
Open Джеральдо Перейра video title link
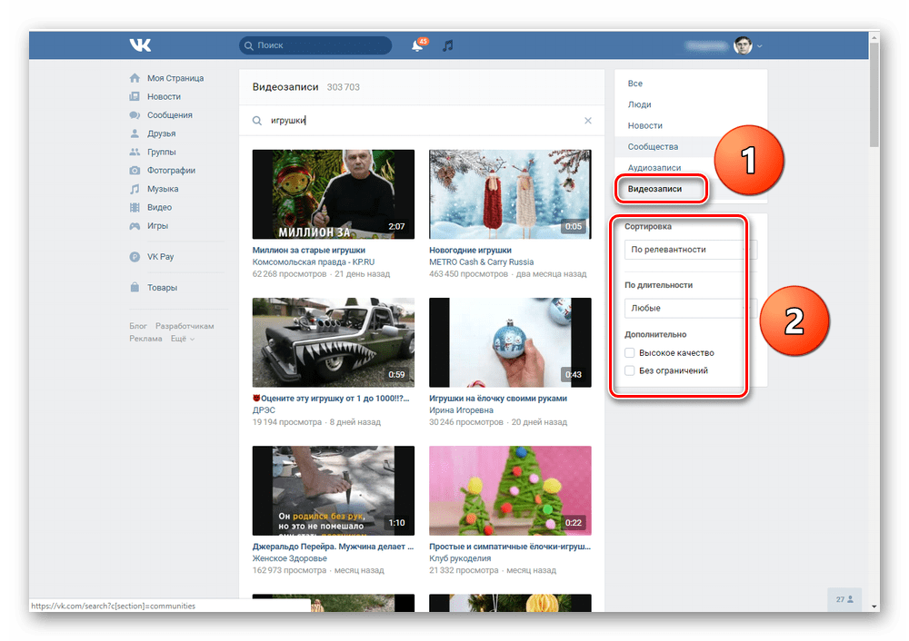(333, 547)
